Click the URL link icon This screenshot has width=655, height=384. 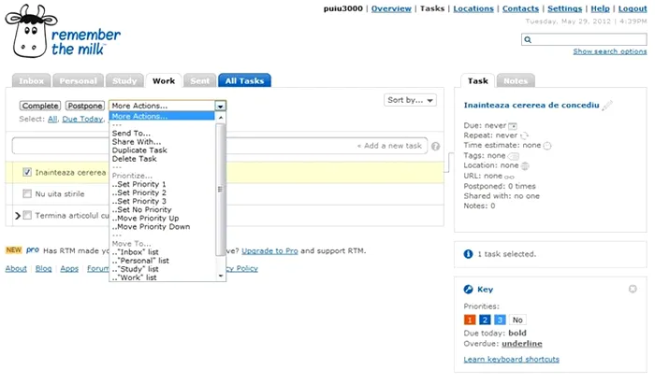pos(510,177)
